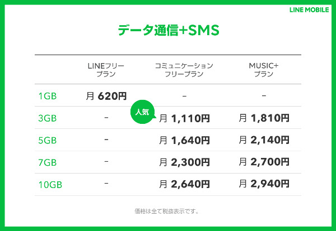Click the 月1,640円 price
This screenshot has width=336, height=231.
click(184, 141)
